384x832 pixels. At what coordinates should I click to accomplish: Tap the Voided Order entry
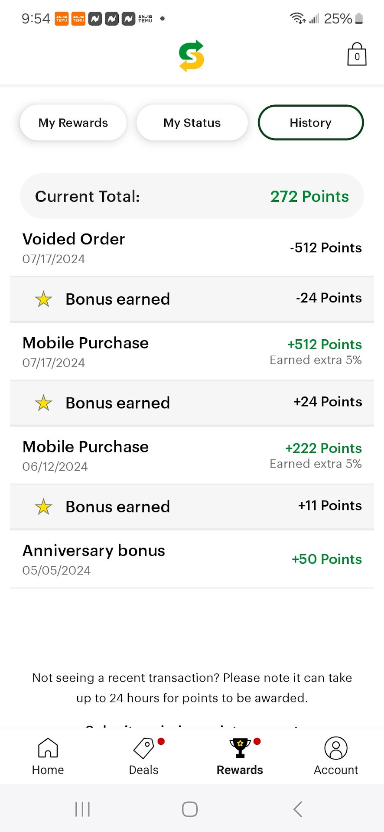coord(192,248)
